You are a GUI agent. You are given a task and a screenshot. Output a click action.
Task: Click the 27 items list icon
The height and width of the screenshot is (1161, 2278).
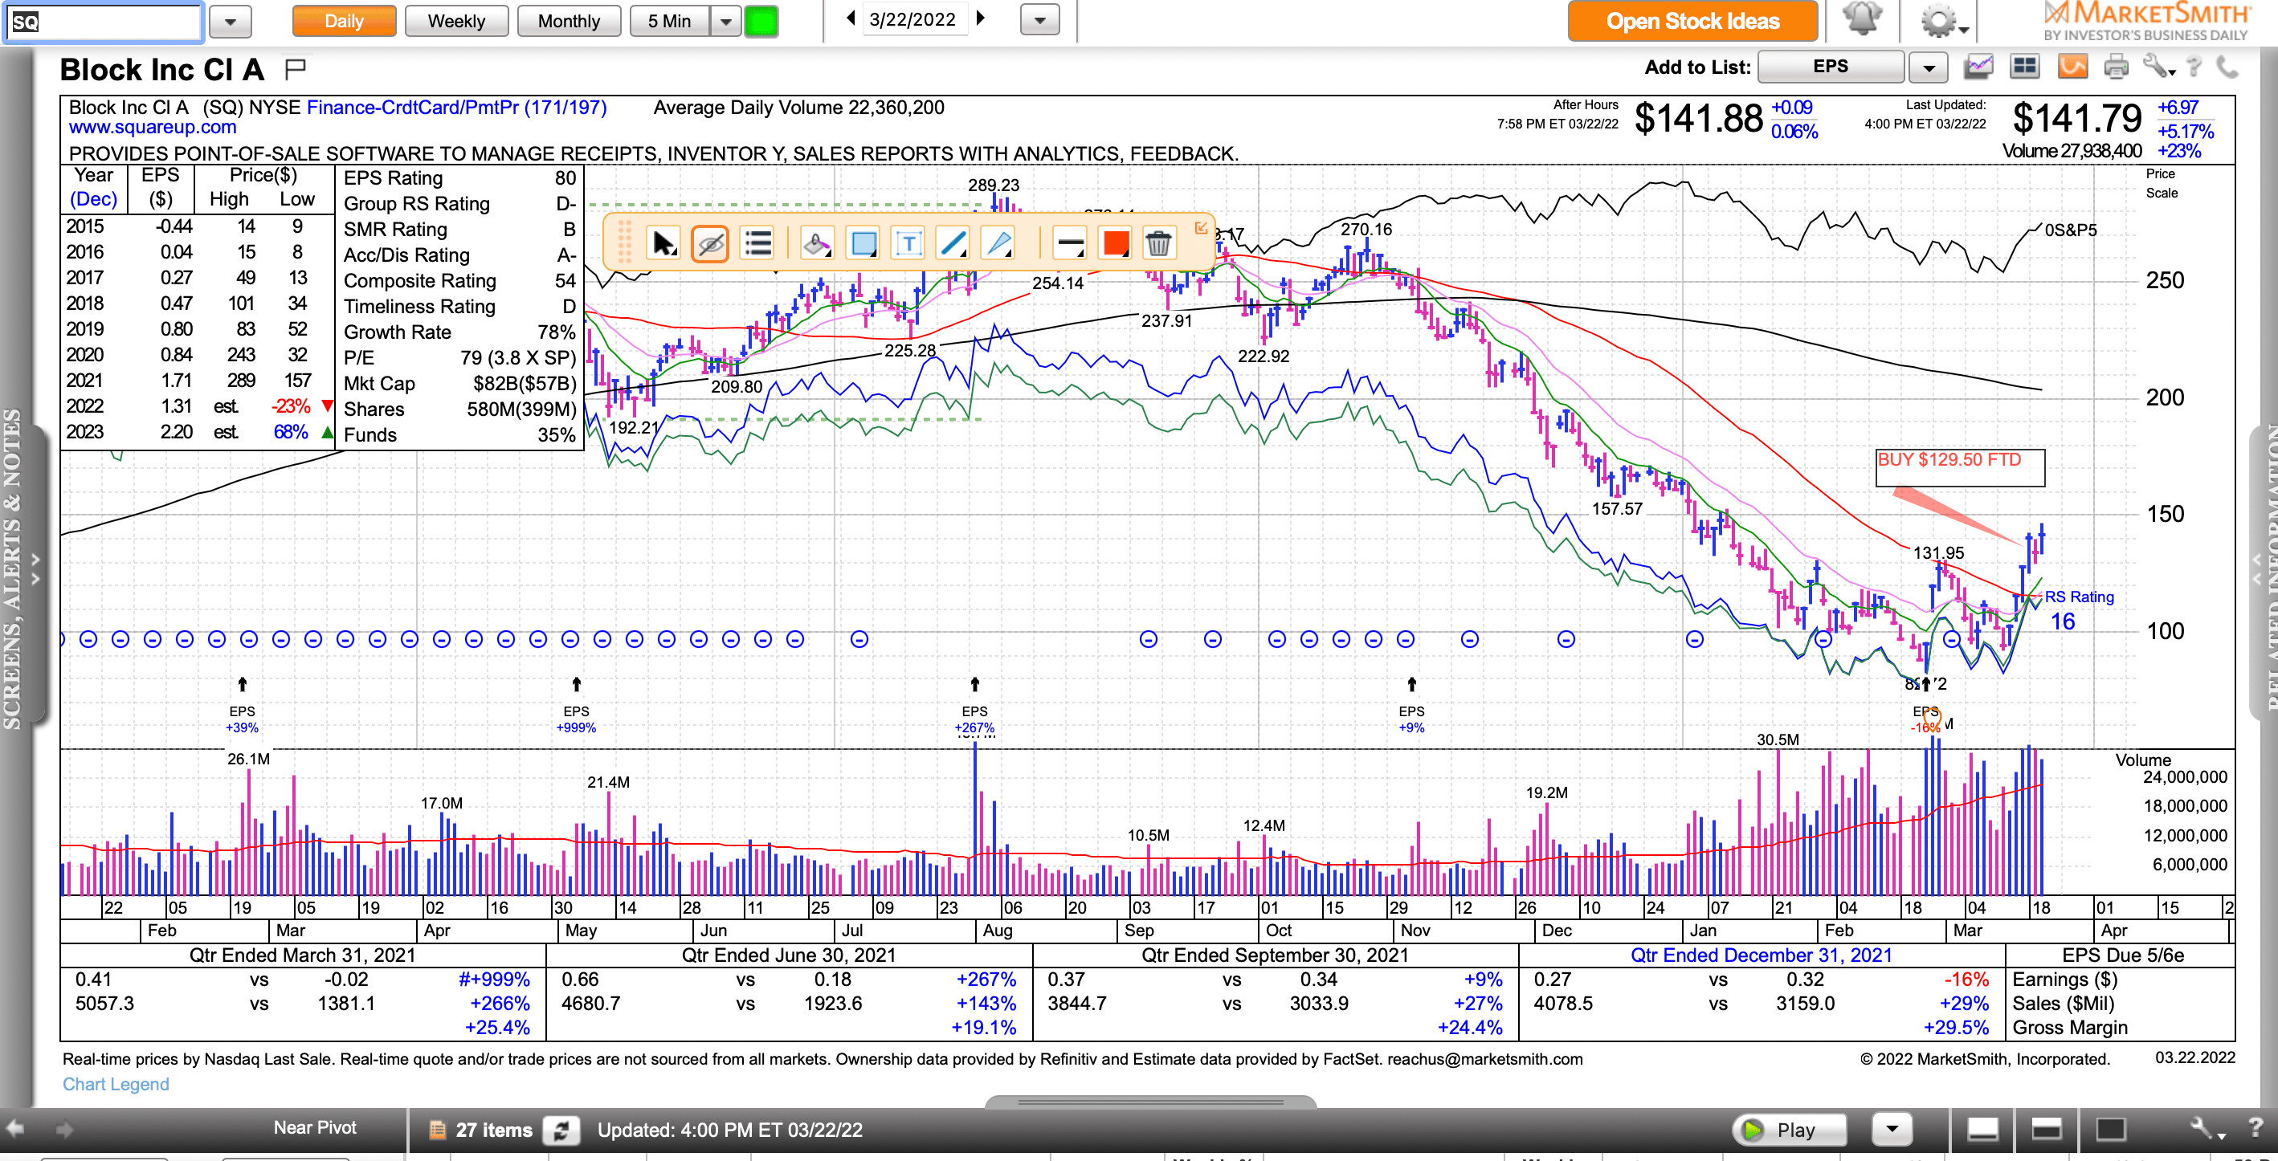[437, 1130]
